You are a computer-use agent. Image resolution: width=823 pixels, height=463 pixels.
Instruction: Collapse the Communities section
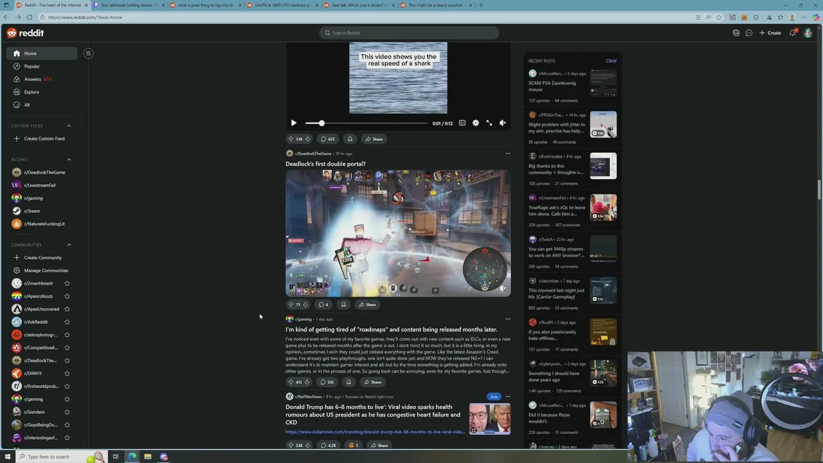coord(69,245)
